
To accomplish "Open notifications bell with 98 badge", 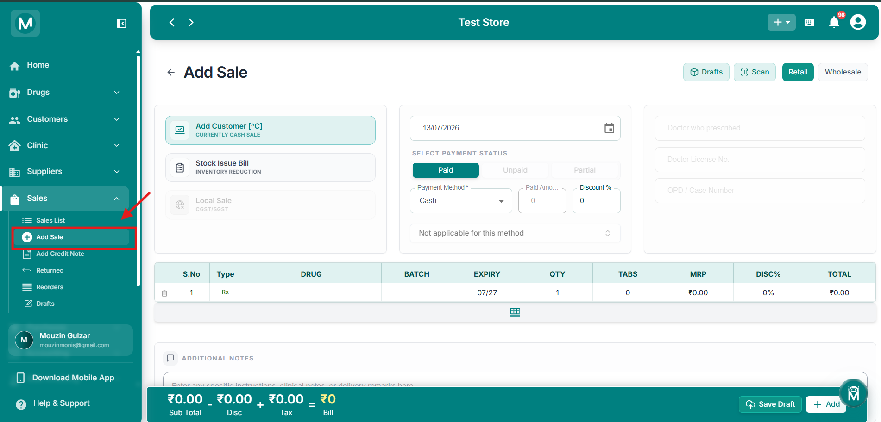I will click(x=834, y=22).
